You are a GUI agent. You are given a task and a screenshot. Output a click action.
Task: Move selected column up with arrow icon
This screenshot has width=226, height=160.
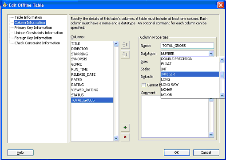[x=125, y=45]
